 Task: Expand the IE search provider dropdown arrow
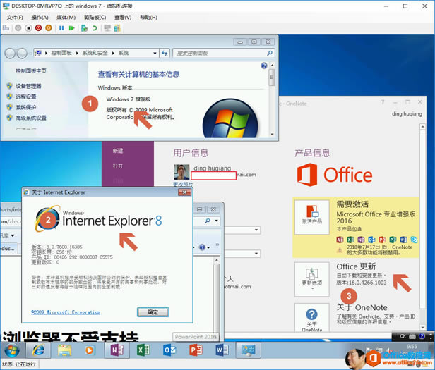(x=216, y=221)
